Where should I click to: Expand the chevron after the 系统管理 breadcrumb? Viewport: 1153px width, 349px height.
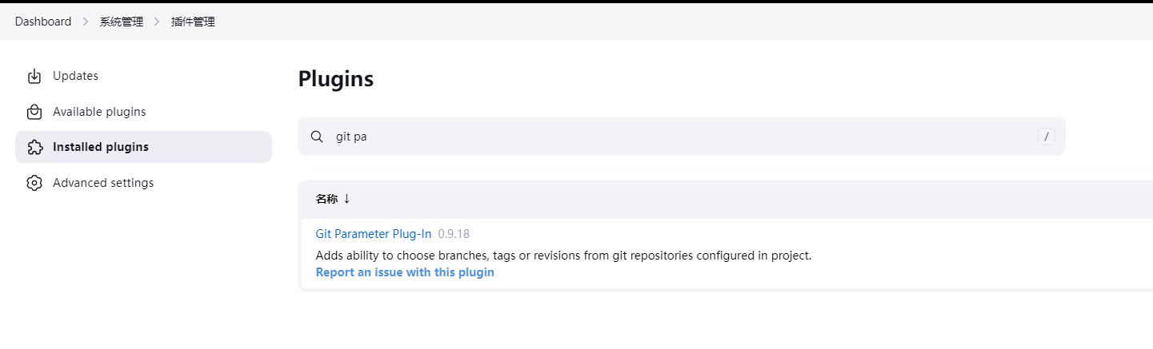click(x=158, y=22)
